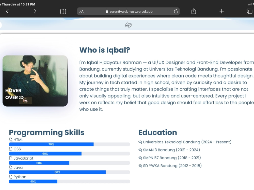This screenshot has height=190, width=254.
Task: Show all tabs overview icon
Action: click(x=249, y=11)
